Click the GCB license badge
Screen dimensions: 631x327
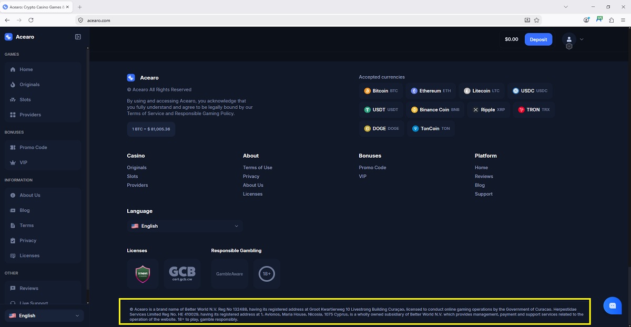pyautogui.click(x=182, y=273)
